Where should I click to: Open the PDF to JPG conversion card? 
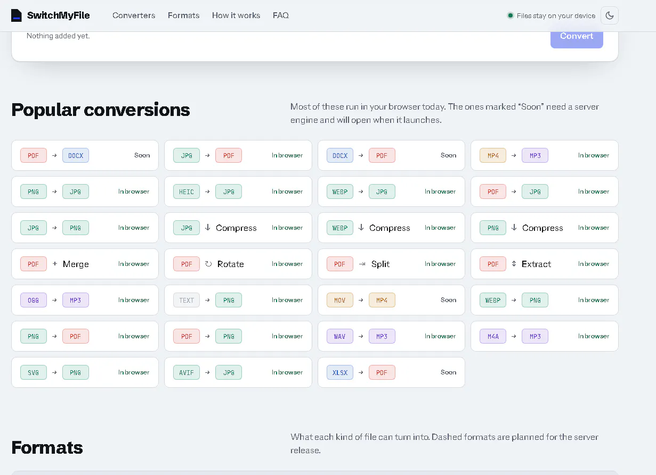545,191
